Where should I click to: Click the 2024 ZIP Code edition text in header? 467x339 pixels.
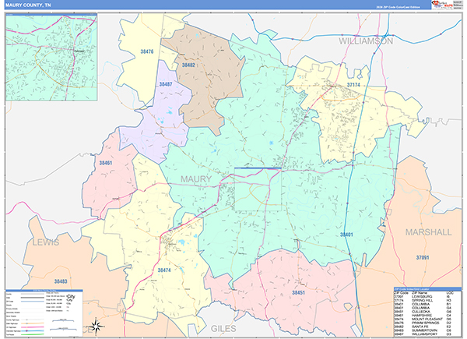click(398, 7)
